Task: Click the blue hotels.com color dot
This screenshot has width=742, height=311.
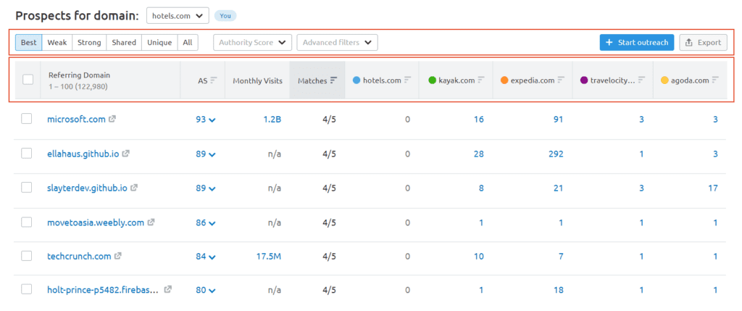Action: [x=357, y=80]
